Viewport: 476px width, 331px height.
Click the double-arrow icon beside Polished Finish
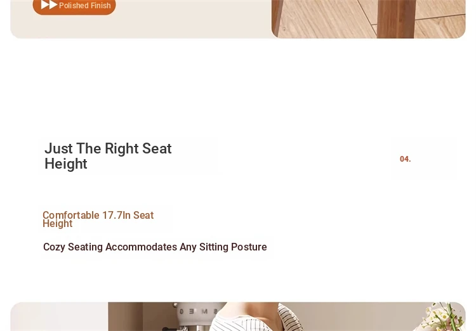tap(49, 5)
